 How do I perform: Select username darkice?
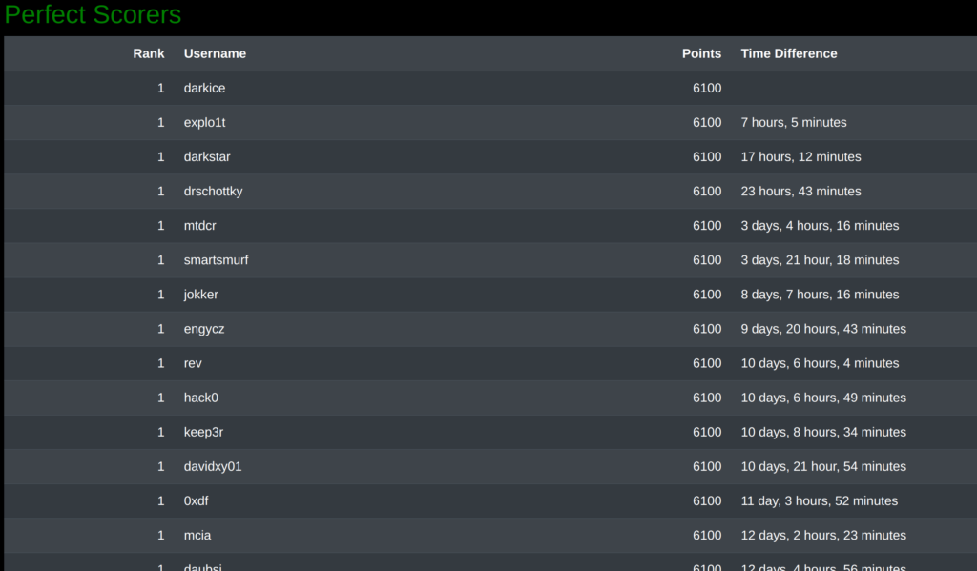[x=204, y=88]
